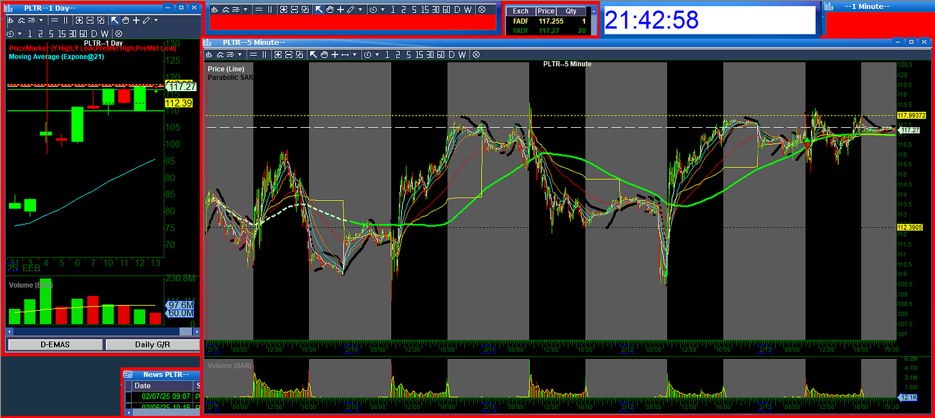Click 2/11 date link on price chart time axis
935x418 pixels.
[489, 351]
